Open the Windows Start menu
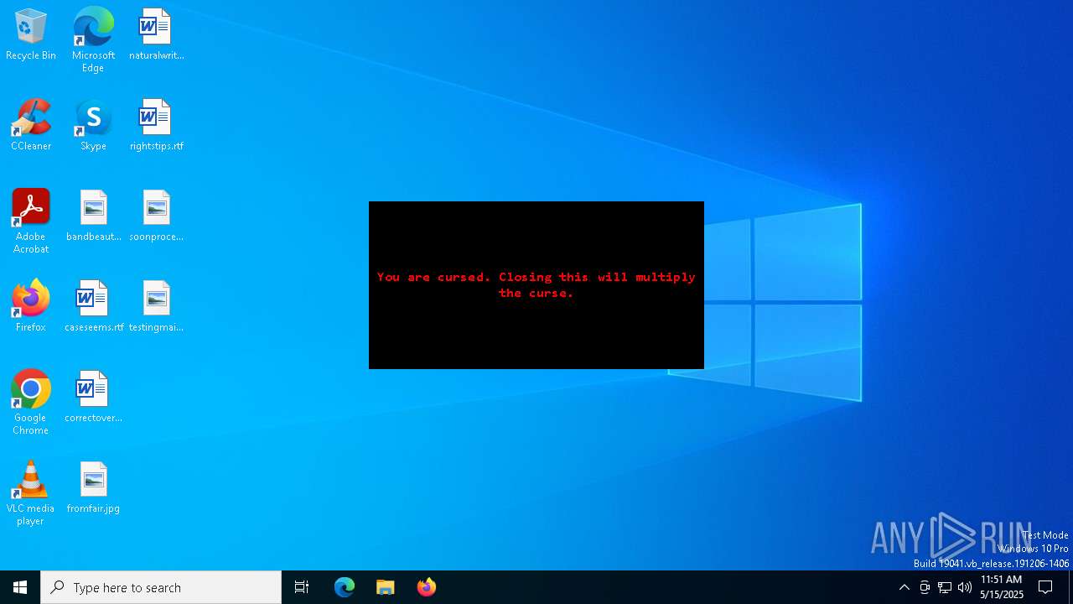 [x=20, y=587]
